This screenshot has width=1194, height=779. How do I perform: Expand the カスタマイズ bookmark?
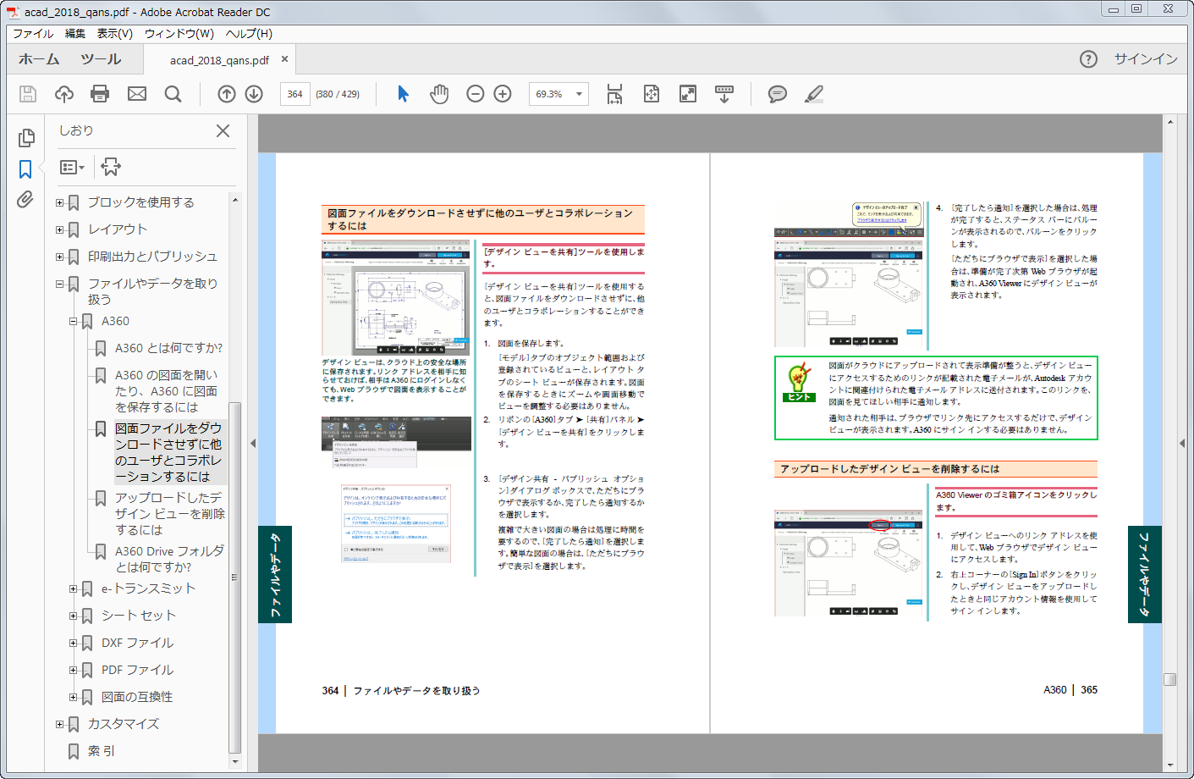click(x=60, y=724)
